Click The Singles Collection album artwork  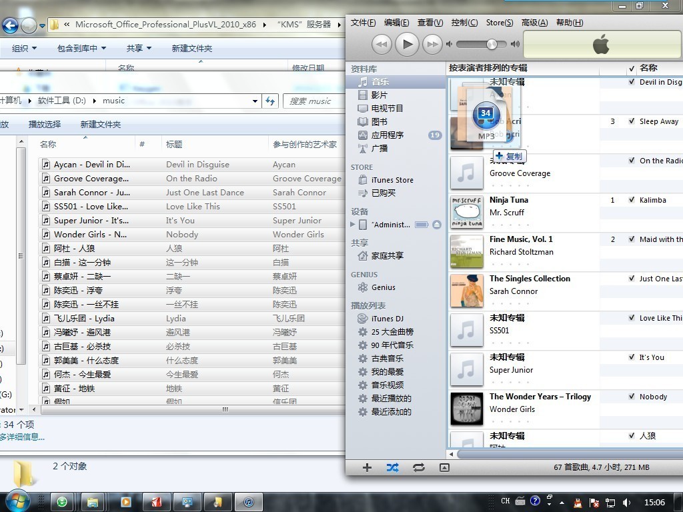click(x=466, y=291)
